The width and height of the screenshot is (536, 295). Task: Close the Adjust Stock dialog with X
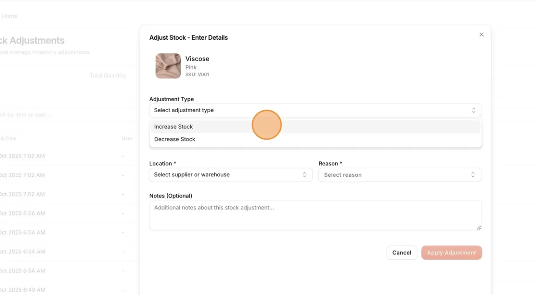pos(481,34)
